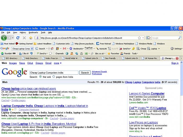The height and width of the screenshot is (137, 183).
Task: Click the highlighter pen icon in Google Toolbar
Action: coord(133,49)
